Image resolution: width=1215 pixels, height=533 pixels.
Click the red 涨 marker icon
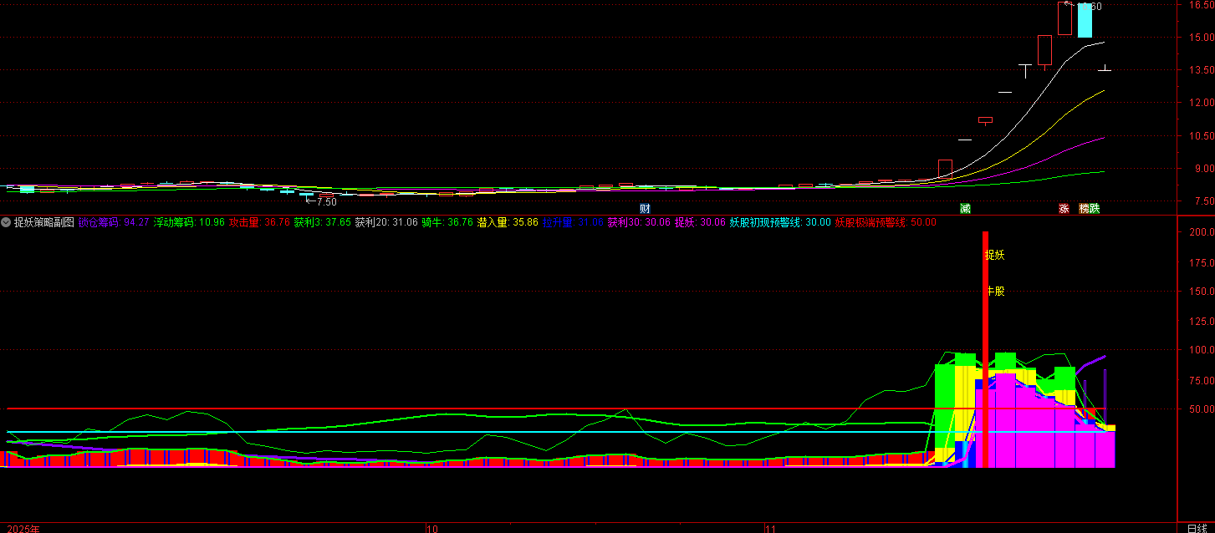tap(1064, 208)
